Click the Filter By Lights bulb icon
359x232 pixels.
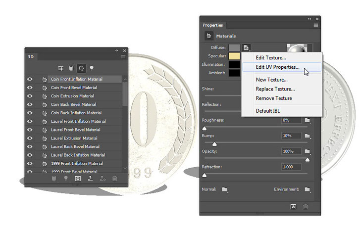point(91,68)
